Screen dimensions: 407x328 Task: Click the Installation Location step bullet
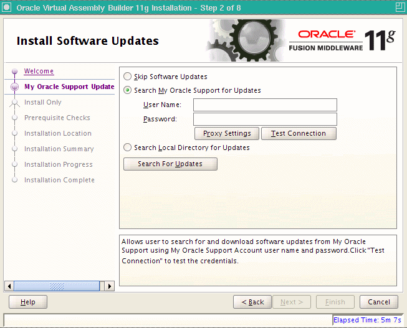(15, 133)
